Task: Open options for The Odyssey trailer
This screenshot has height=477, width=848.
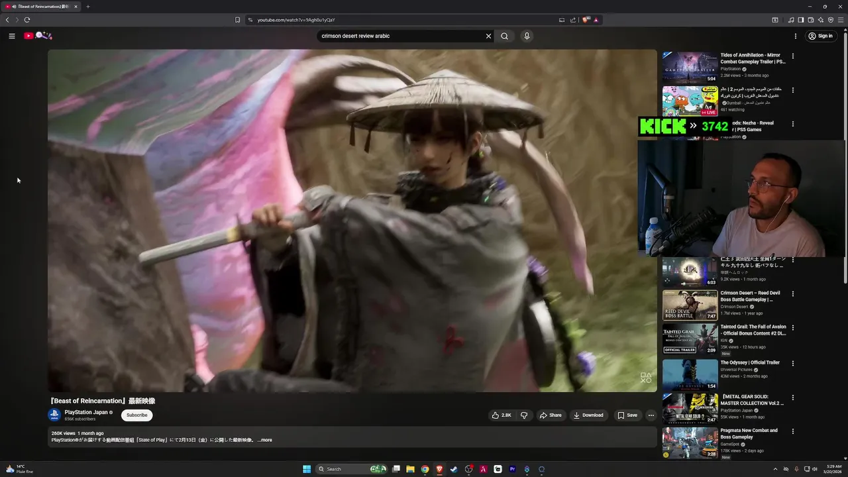Action: pyautogui.click(x=792, y=364)
